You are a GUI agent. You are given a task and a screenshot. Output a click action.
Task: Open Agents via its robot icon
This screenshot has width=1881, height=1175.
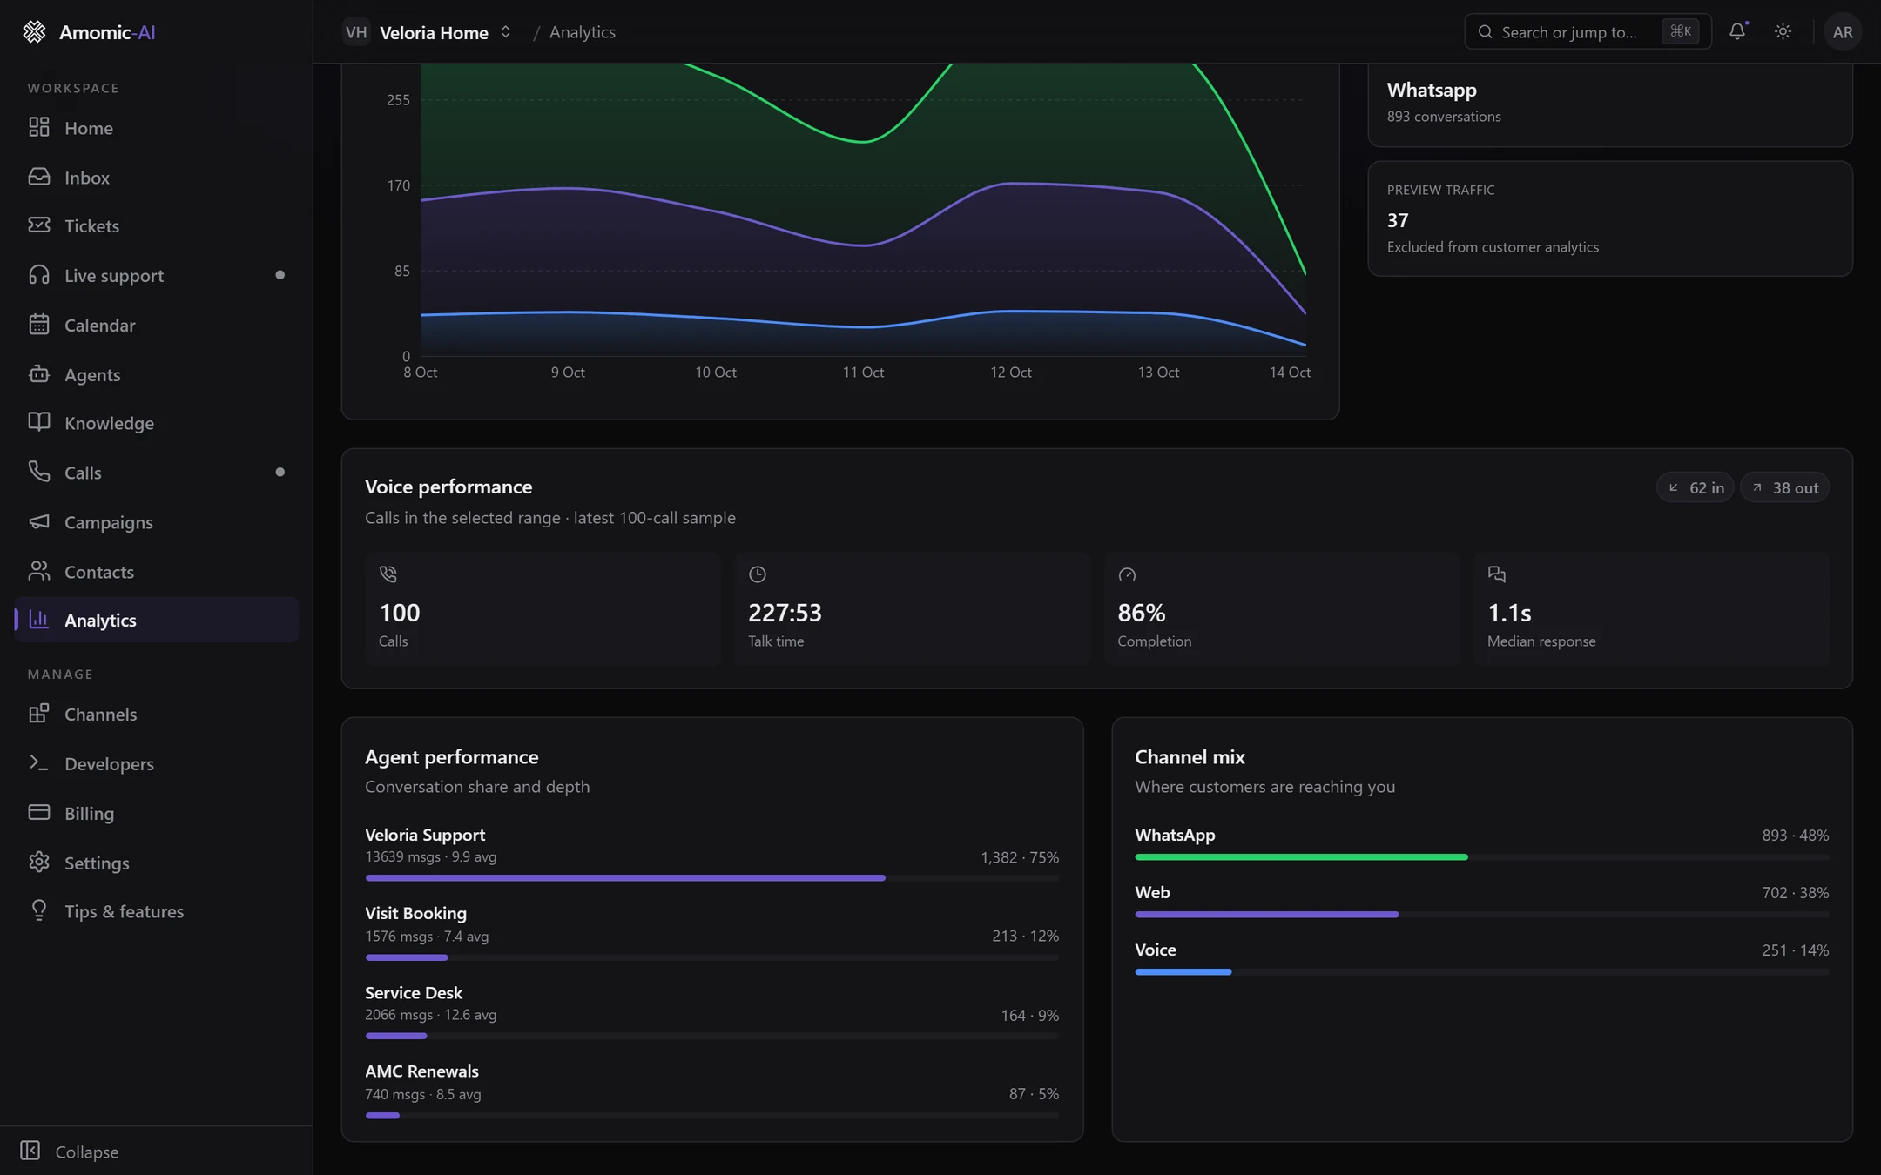pyautogui.click(x=39, y=374)
